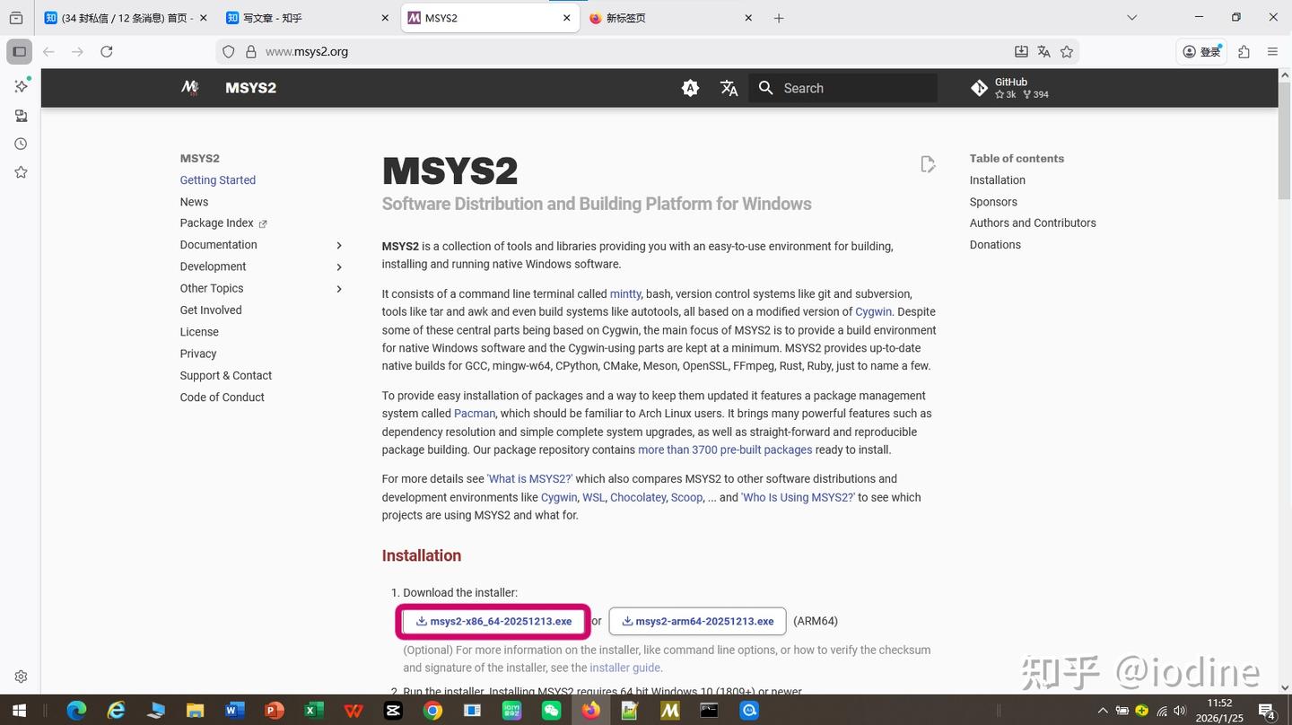Open the browser hamburger menu
This screenshot has height=725, width=1292.
pyautogui.click(x=1273, y=52)
